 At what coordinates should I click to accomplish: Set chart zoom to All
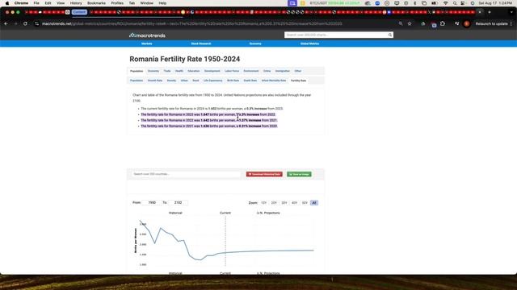(x=314, y=203)
